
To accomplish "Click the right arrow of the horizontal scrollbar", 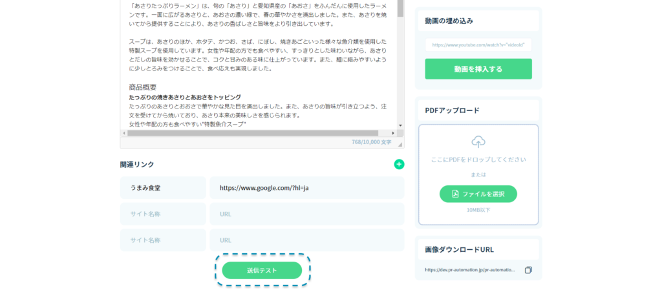I will (x=392, y=133).
